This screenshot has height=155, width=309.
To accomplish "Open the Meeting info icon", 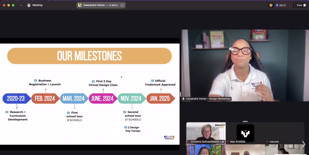I will [29, 5].
